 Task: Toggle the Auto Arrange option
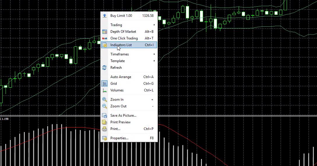(121, 77)
